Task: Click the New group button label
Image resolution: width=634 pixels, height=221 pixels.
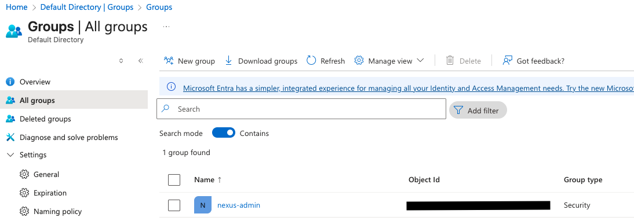Action: coord(196,61)
